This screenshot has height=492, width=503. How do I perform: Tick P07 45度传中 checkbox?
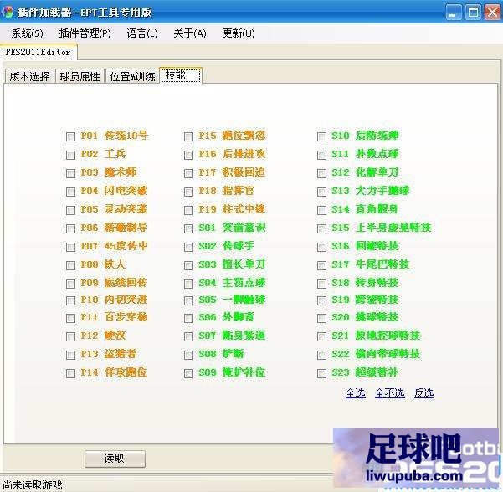70,247
